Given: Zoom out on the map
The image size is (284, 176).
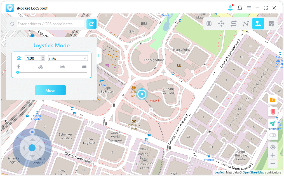Looking at the screenshot, I should click(273, 163).
